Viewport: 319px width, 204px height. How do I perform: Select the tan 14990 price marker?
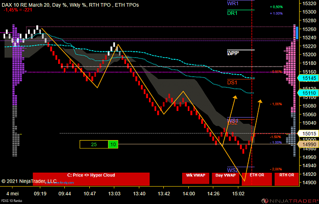click(x=308, y=144)
